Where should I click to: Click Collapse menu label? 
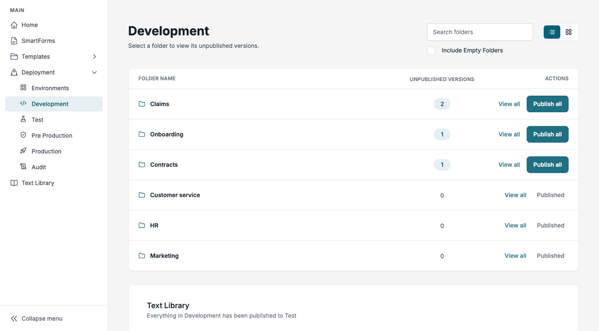(x=42, y=318)
